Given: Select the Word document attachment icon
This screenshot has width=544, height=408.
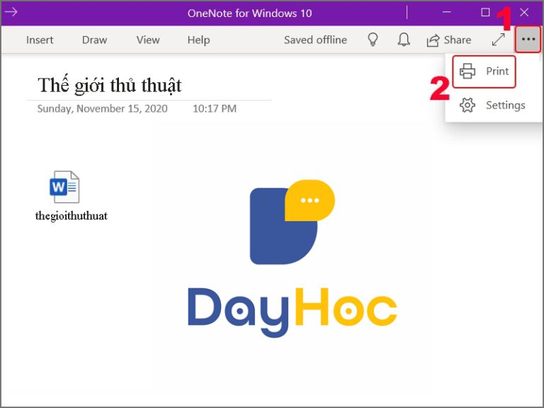Looking at the screenshot, I should 64,187.
